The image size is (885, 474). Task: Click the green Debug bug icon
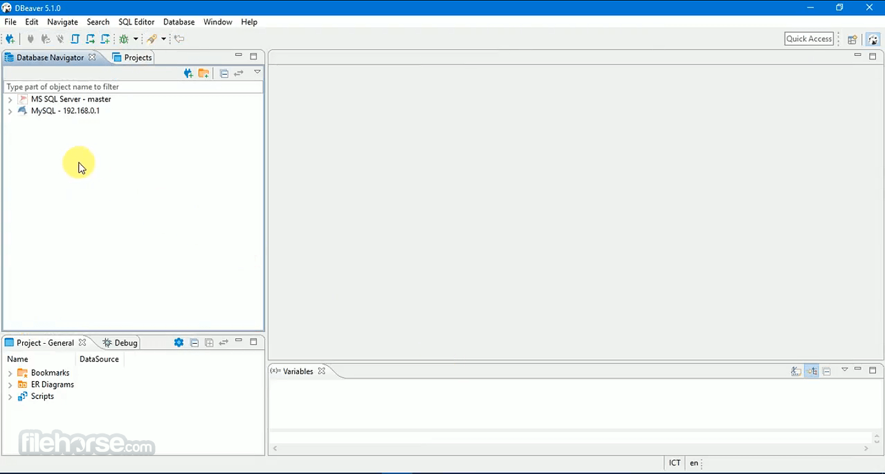tap(124, 39)
